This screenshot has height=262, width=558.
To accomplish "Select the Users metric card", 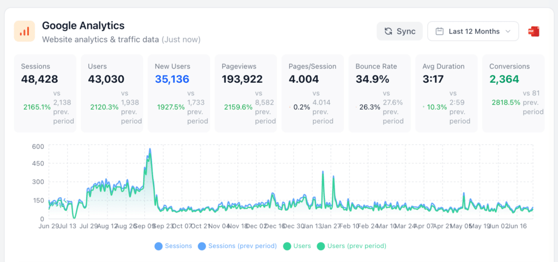I will 112,94.
